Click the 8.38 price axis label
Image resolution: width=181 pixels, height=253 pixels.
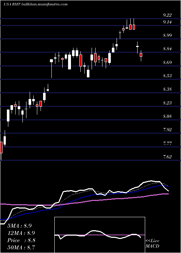[167, 89]
